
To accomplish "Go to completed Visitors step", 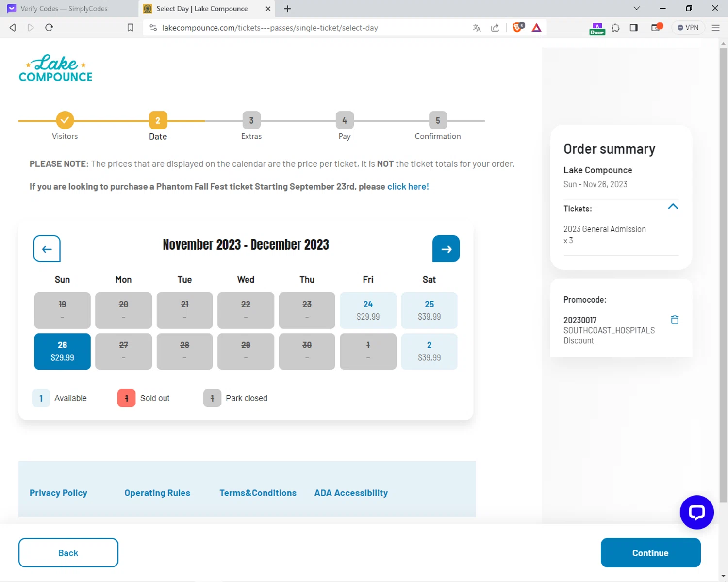I will tap(65, 120).
